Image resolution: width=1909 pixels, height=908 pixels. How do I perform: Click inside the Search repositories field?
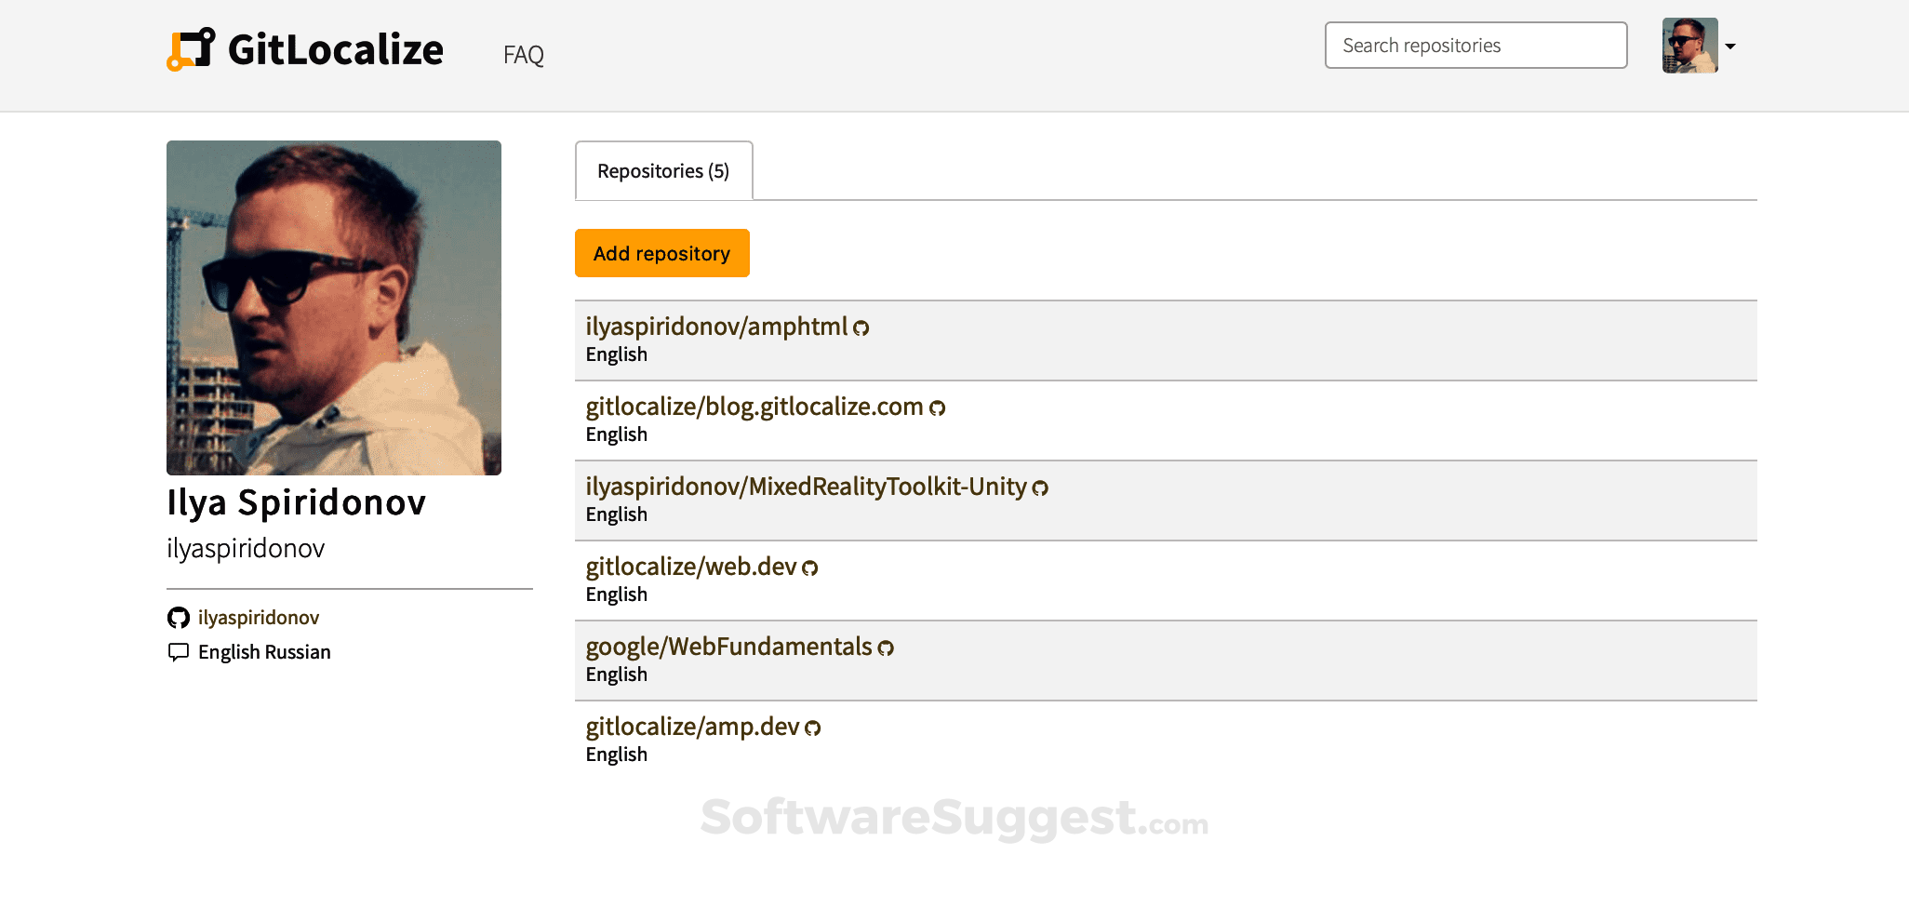[x=1475, y=45]
